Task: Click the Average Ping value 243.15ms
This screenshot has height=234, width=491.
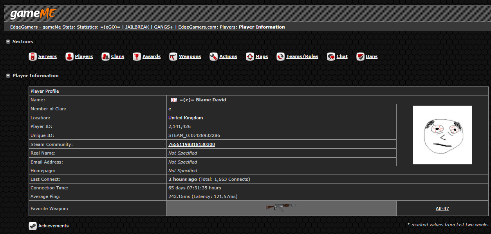Action: (203, 196)
